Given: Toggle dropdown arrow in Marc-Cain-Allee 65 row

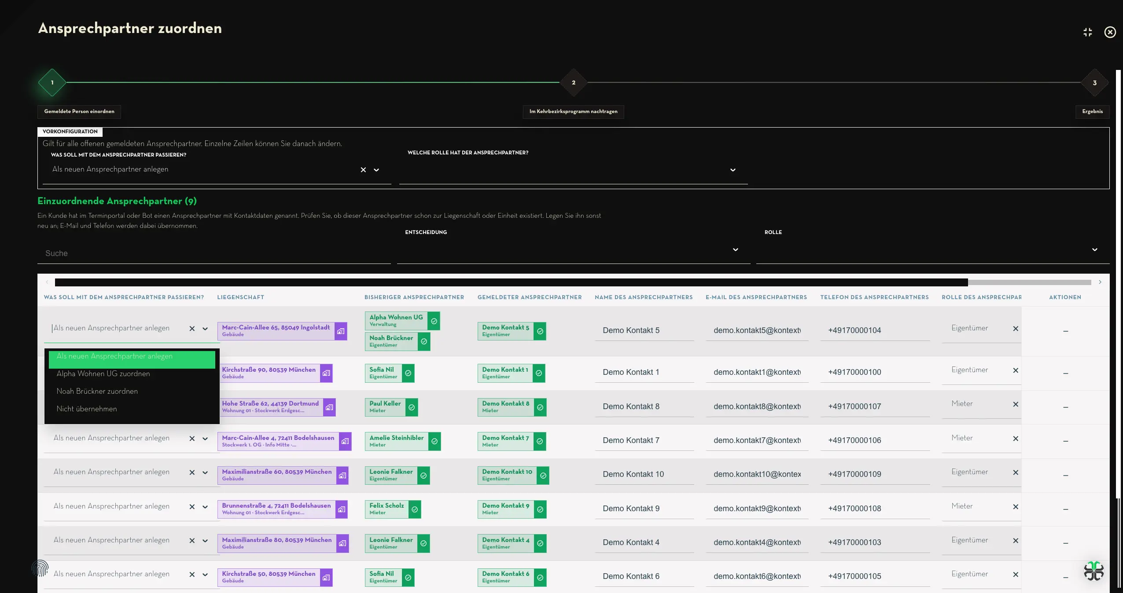Looking at the screenshot, I should [205, 329].
